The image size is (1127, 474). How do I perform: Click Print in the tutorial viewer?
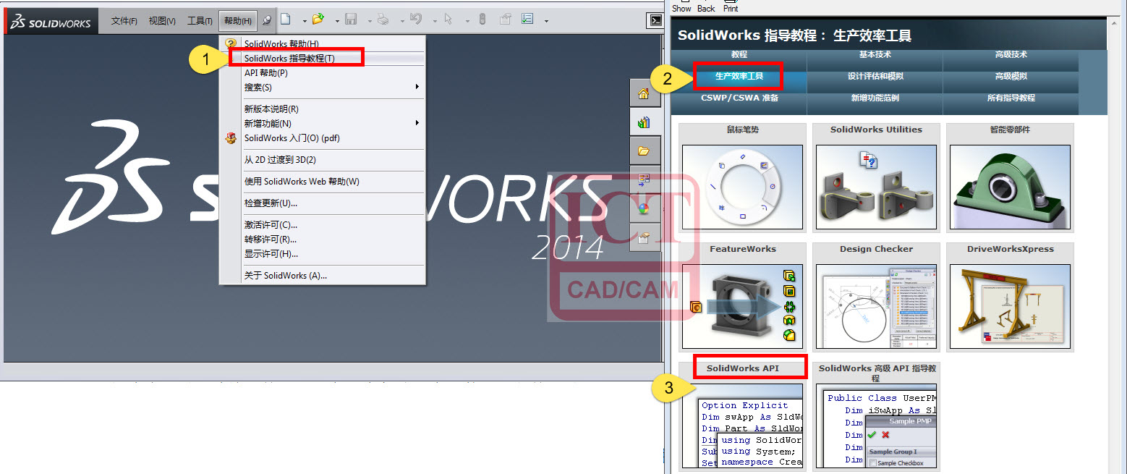pos(731,8)
